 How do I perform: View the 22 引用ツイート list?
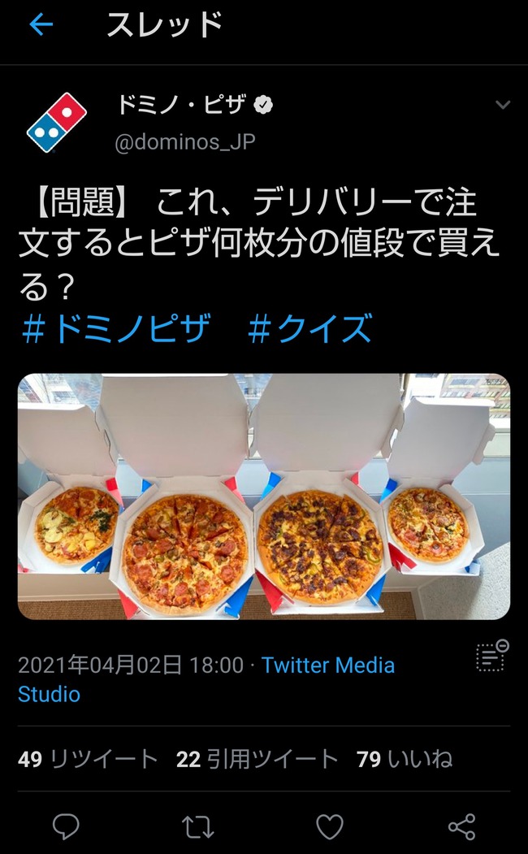[257, 759]
